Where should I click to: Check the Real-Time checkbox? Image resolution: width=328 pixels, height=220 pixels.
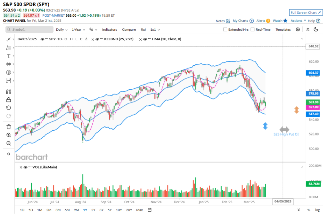(253, 29)
